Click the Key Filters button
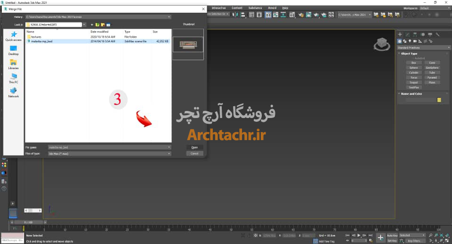This screenshot has width=452, height=244. 414,241
